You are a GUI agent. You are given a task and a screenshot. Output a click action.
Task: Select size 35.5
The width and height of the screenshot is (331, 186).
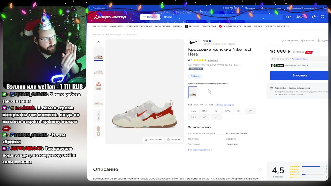(193, 111)
